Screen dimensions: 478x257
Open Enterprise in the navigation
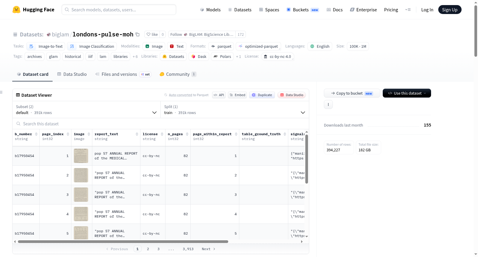(363, 10)
